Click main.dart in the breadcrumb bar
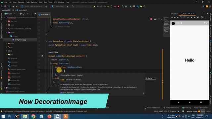 [x=22, y=10]
